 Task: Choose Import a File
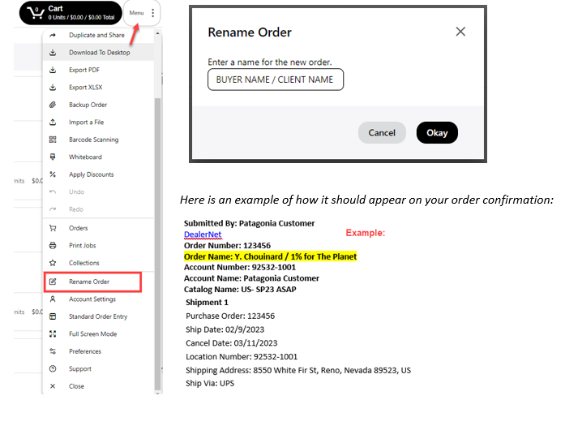coord(86,122)
